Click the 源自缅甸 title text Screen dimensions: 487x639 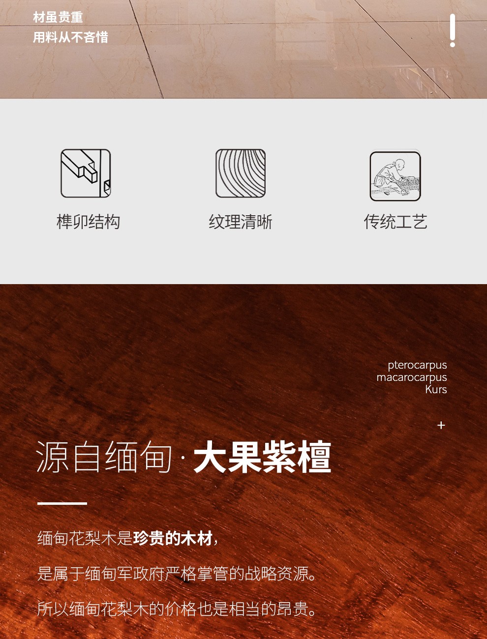click(105, 457)
